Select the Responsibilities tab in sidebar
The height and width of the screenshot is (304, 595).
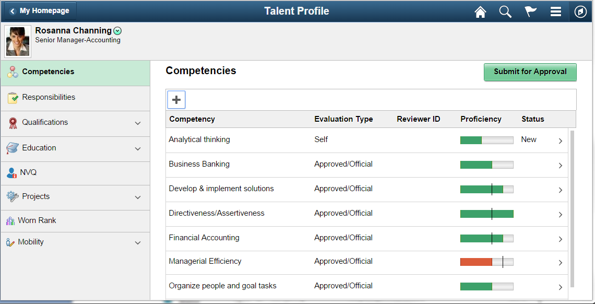point(75,98)
